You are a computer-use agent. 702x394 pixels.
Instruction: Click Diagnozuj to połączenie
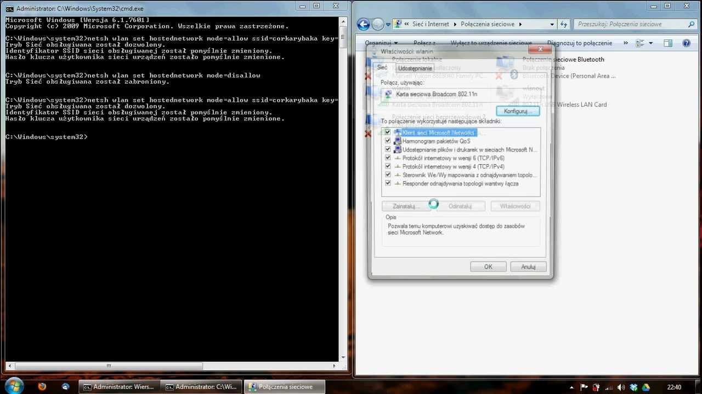[x=579, y=43]
